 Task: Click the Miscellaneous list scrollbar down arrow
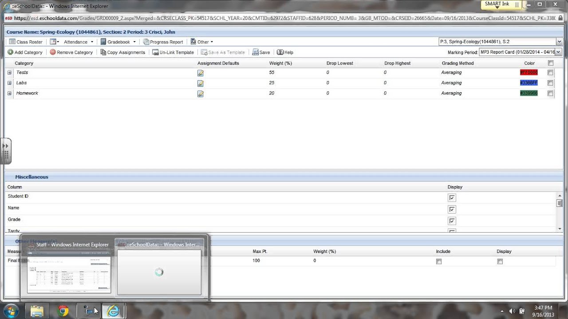tap(560, 229)
